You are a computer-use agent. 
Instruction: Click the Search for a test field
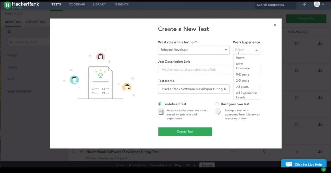(29, 42)
